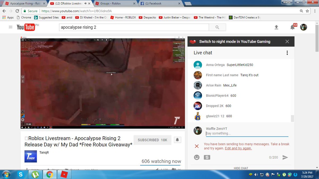Screen dimensions: 319x179
Task: Open the Justin Bieber bookmark
Action: pyautogui.click(x=175, y=18)
